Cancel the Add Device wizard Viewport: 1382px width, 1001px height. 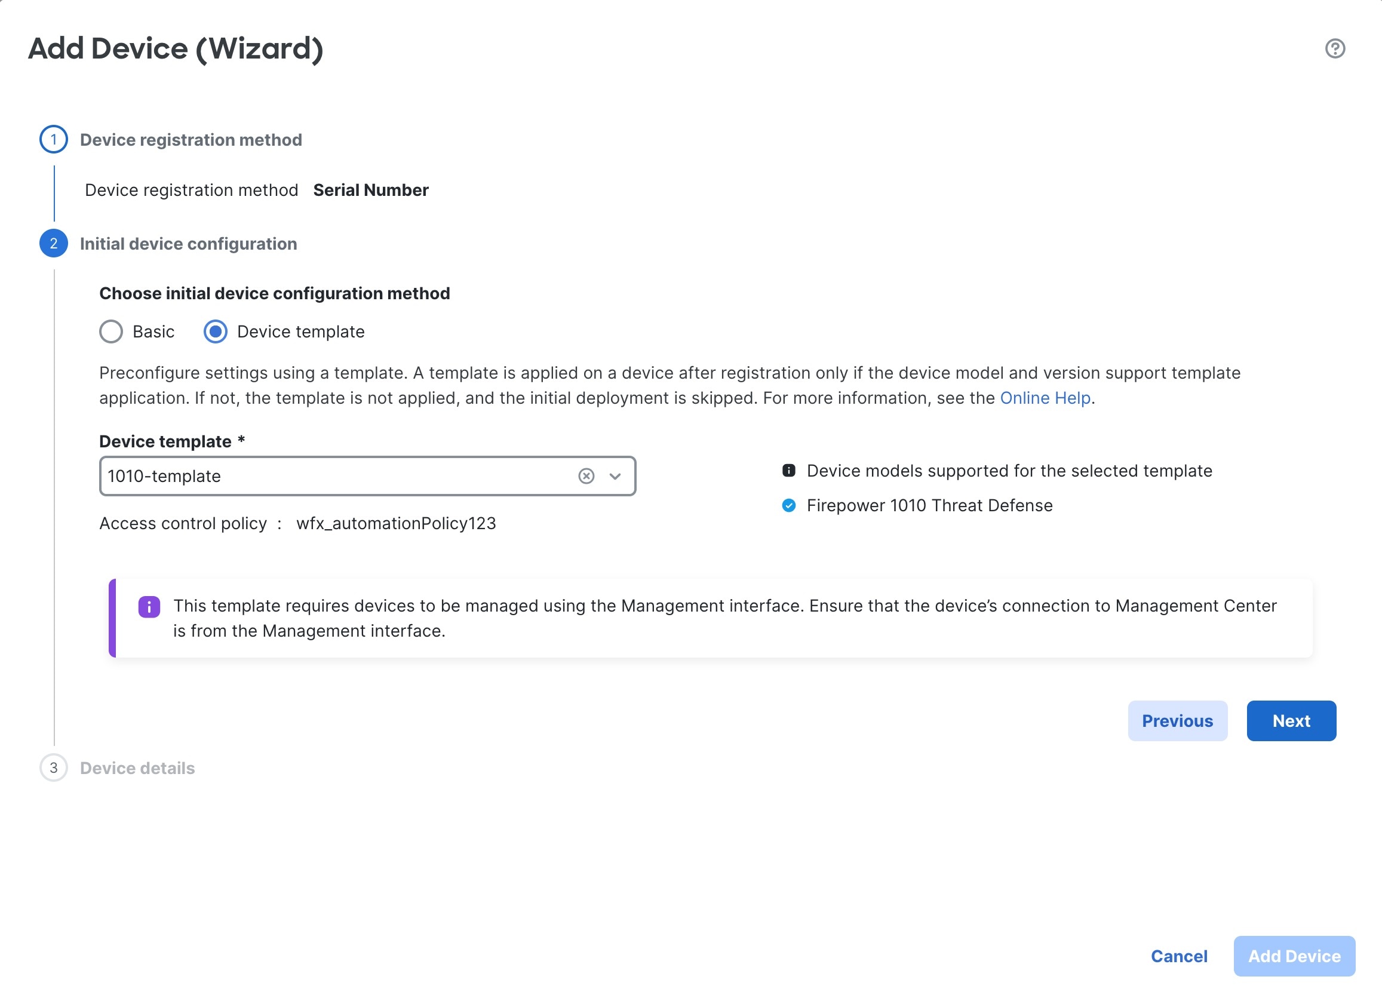click(x=1178, y=957)
